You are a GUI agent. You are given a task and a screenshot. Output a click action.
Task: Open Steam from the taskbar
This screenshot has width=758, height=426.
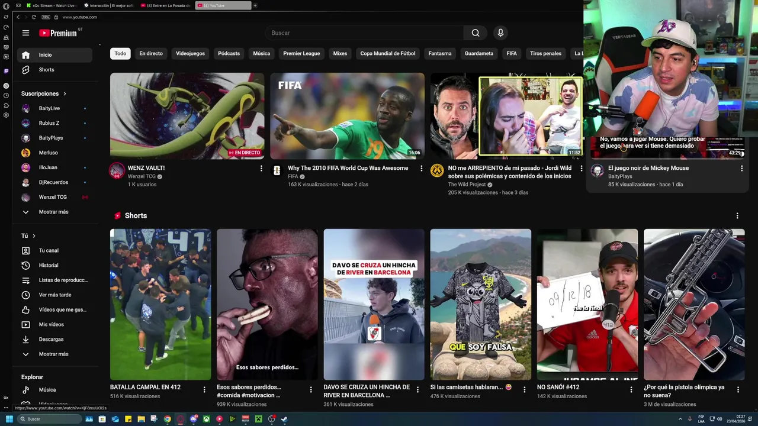284,419
